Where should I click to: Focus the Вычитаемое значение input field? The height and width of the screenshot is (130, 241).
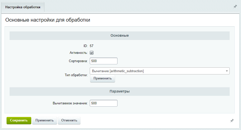(x=103, y=103)
